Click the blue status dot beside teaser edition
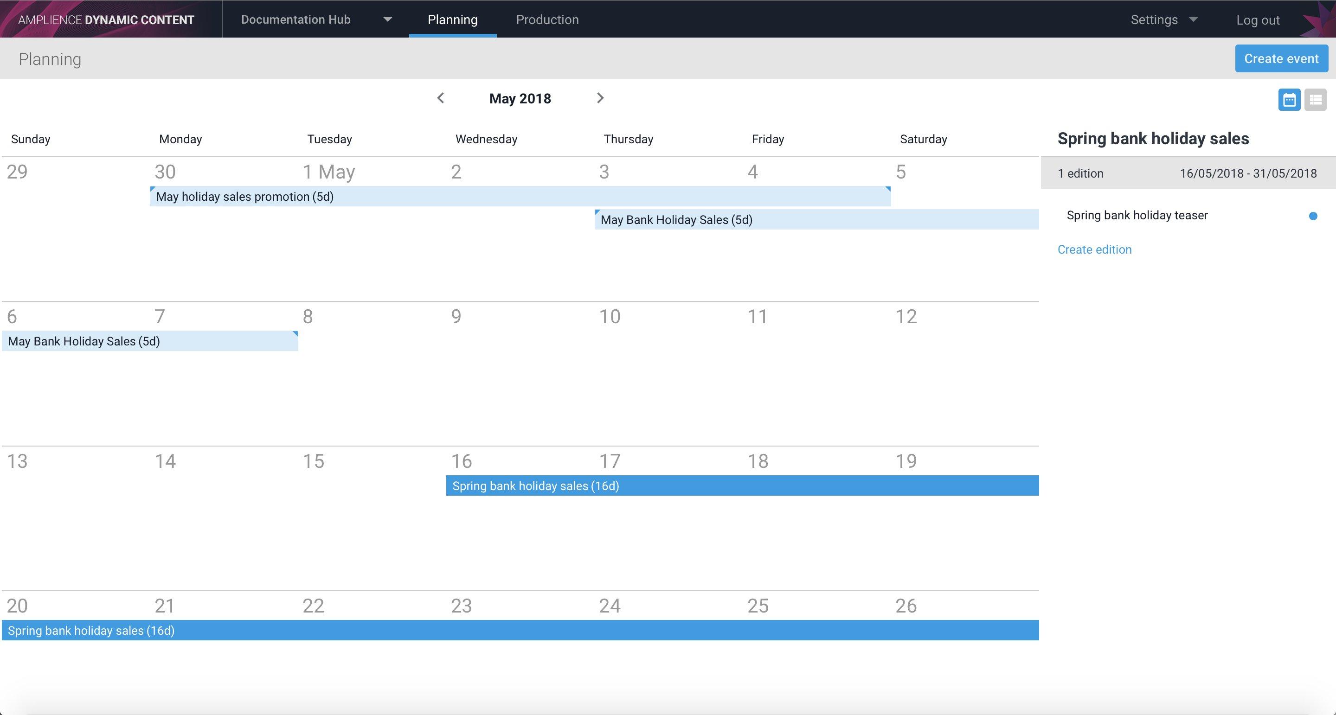The width and height of the screenshot is (1336, 715). click(x=1313, y=216)
